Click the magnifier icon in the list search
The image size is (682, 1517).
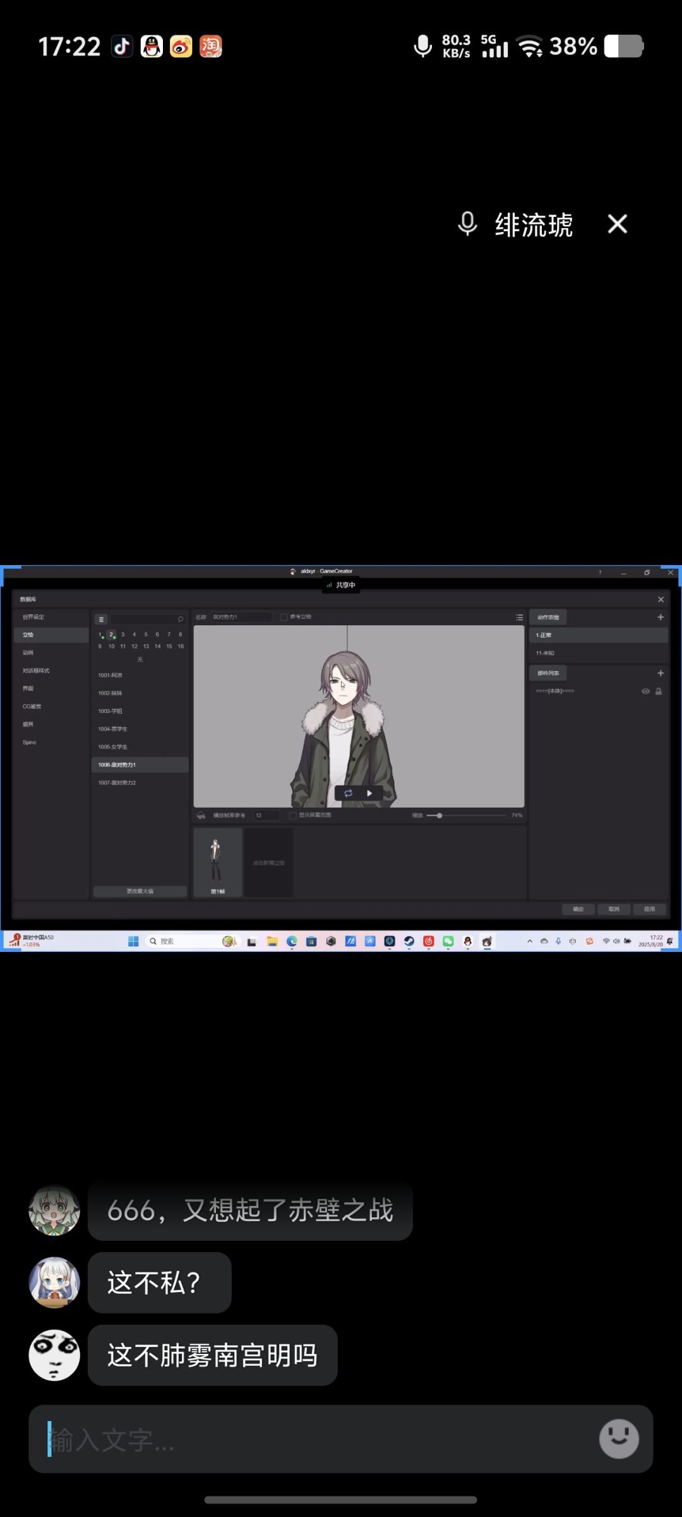[x=181, y=619]
